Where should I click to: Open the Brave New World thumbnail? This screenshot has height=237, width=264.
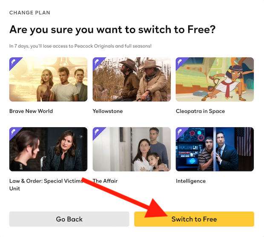48,80
